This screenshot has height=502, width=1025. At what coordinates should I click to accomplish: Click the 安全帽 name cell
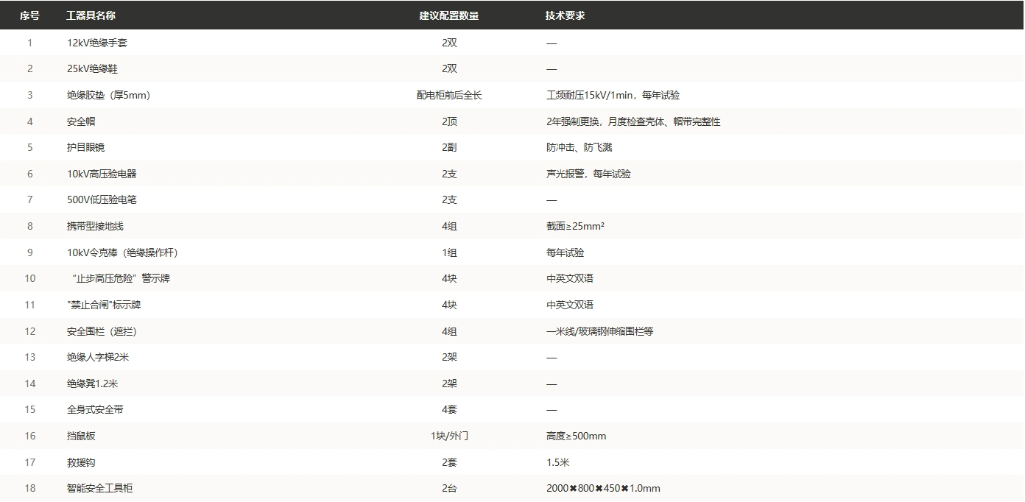coord(81,121)
